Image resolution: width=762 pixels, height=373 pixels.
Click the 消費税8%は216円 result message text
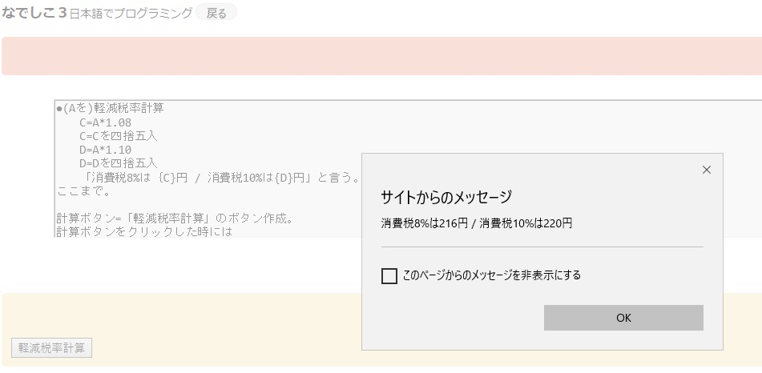click(x=476, y=224)
